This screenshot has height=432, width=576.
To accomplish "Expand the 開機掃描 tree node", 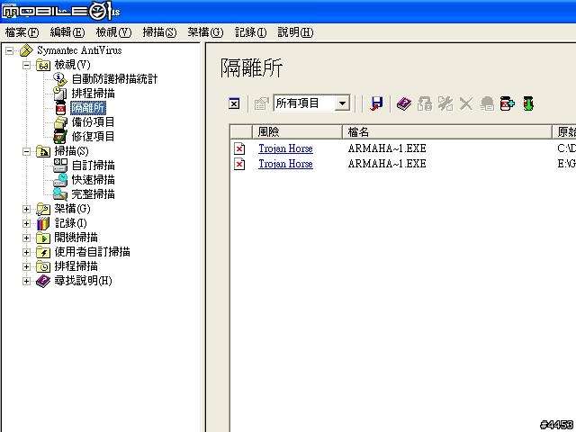I will (x=26, y=238).
